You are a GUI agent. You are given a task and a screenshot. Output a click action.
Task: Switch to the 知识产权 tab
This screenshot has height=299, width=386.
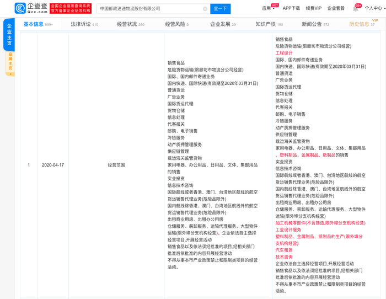click(269, 24)
